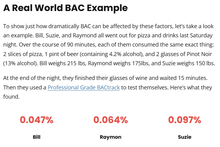This screenshot has width=220, height=147.
Task: Click the '90 minutes' text
Action: 82,45
